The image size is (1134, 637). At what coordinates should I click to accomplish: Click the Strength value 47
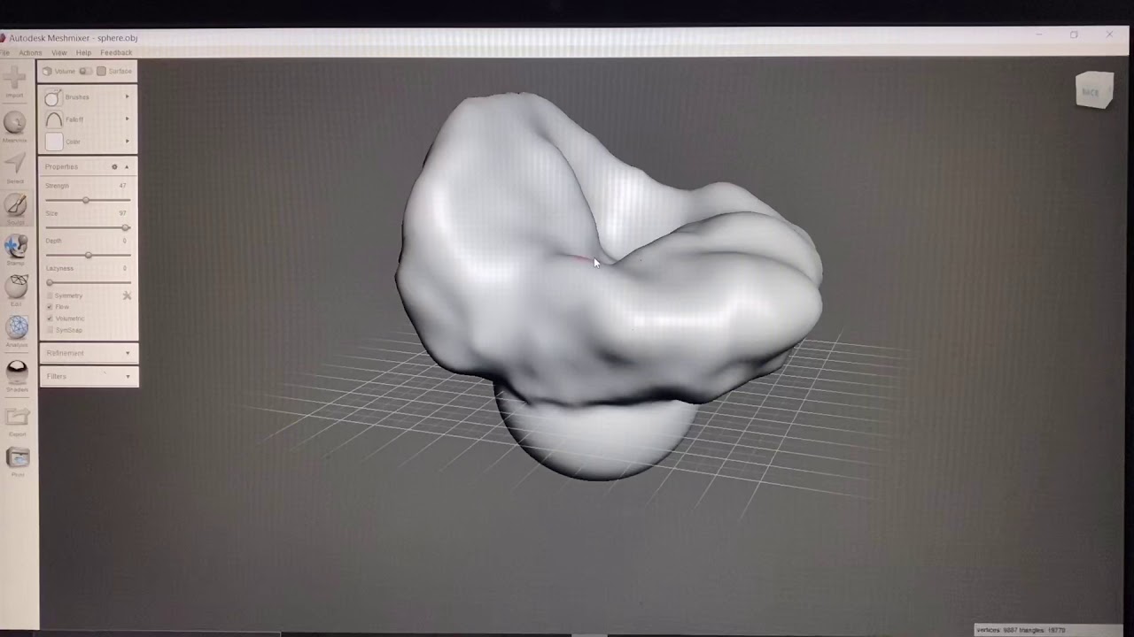(122, 186)
